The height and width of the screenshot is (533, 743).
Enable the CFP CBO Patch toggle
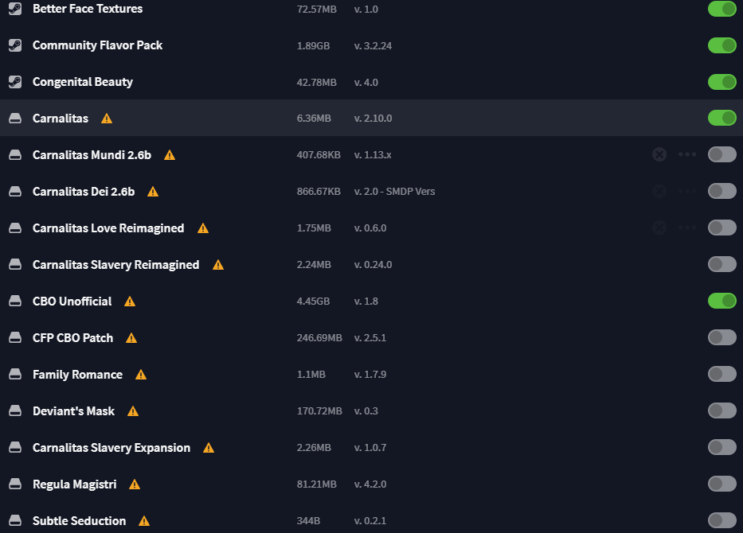point(722,337)
